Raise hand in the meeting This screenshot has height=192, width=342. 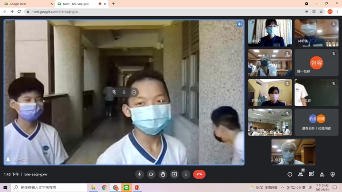[163, 174]
